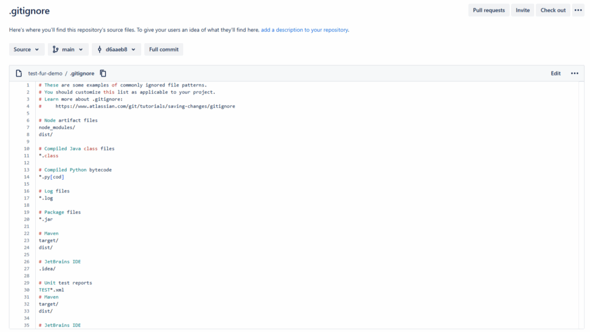Go to test-fur-demo in the breadcrumb
Viewport: 590px width, 332px height.
coord(45,73)
